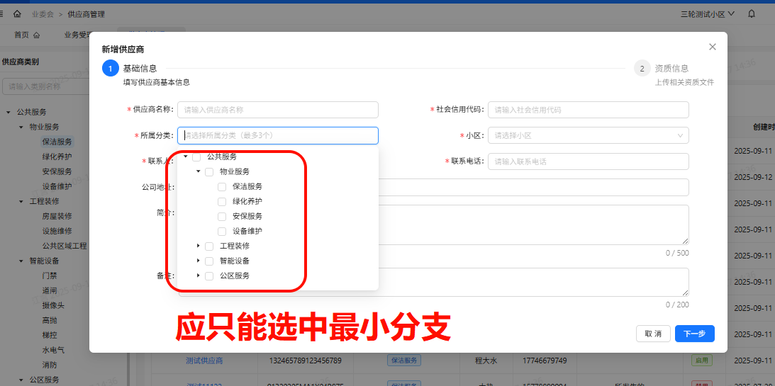Open the 小区 select dropdown
Screen dimensions: 775x386
(x=589, y=135)
